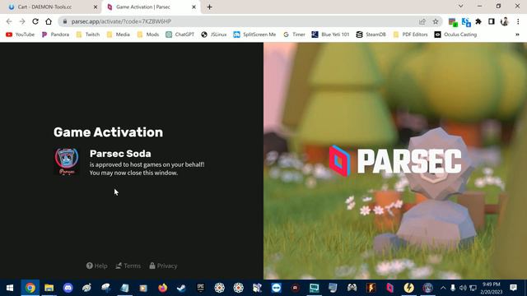This screenshot has height=296, width=527.
Task: Show hidden system tray icons
Action: tap(443, 288)
